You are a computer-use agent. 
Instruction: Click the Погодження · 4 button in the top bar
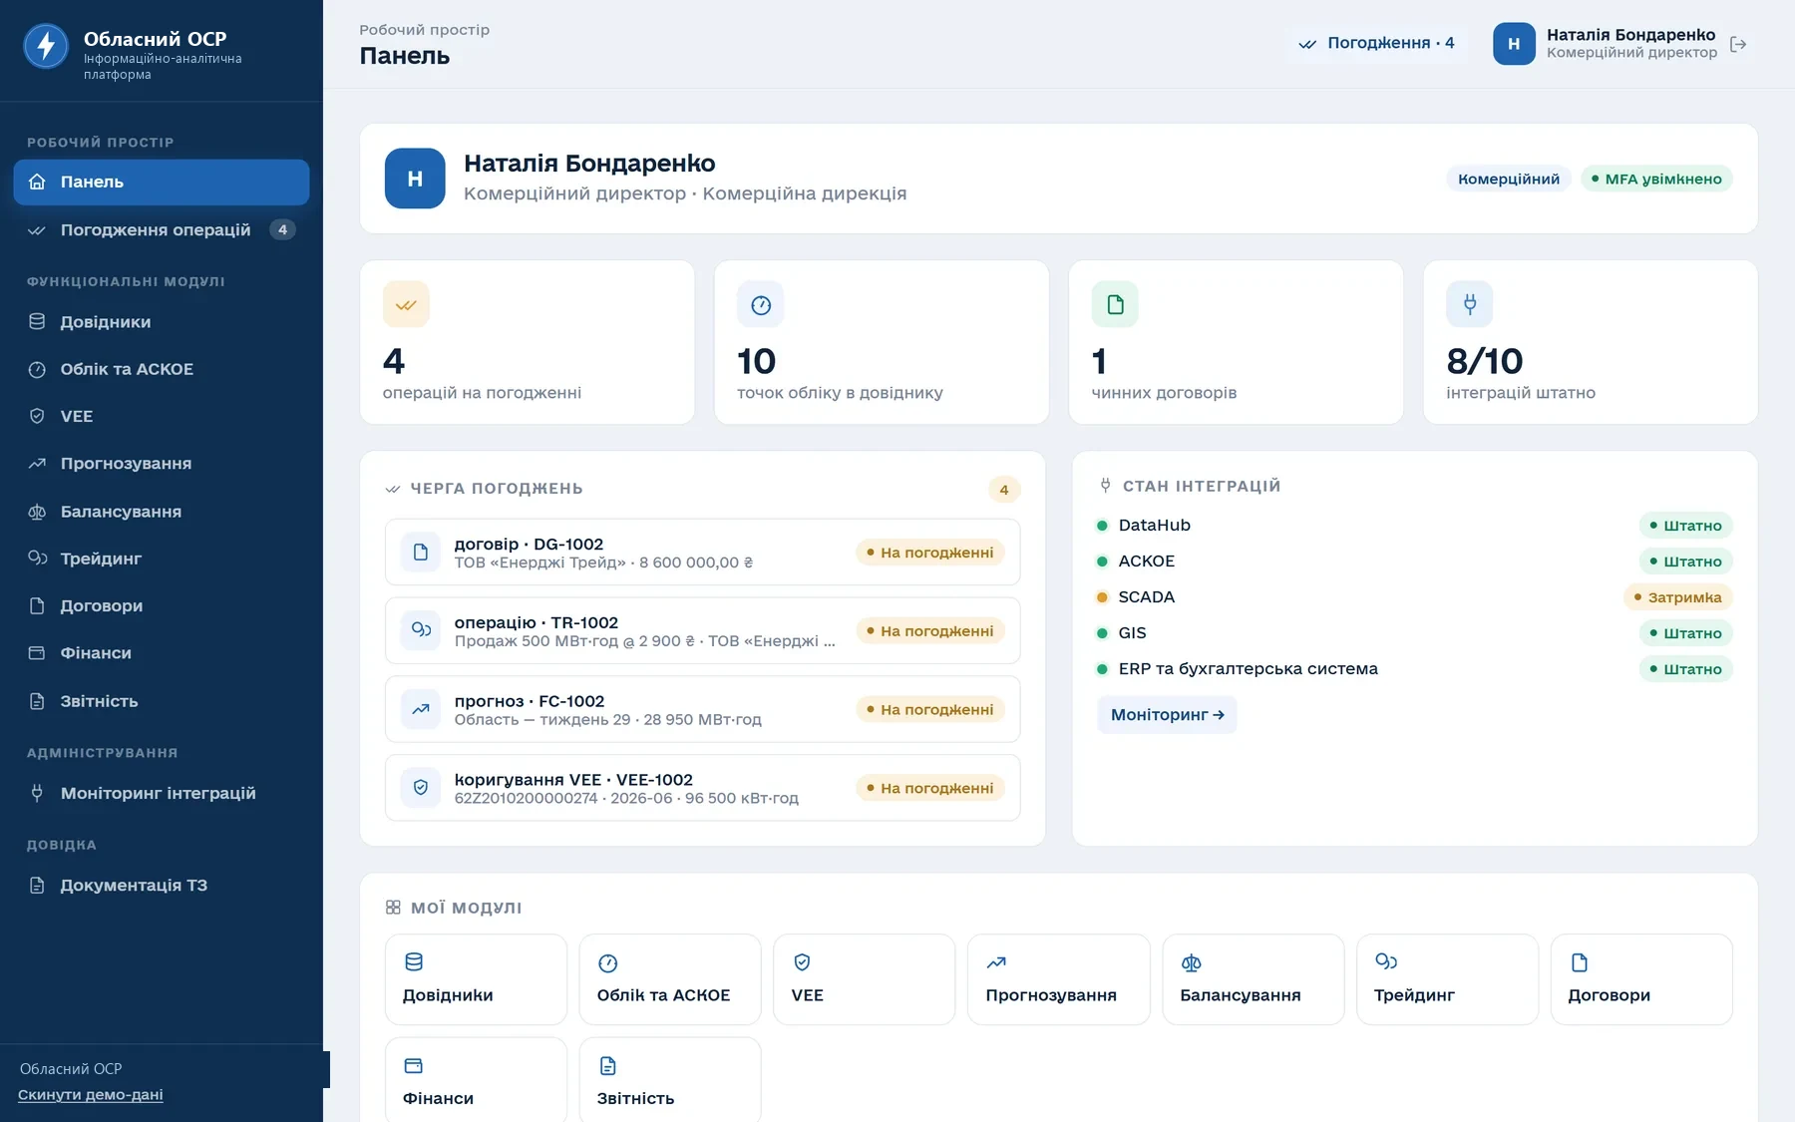pos(1376,43)
